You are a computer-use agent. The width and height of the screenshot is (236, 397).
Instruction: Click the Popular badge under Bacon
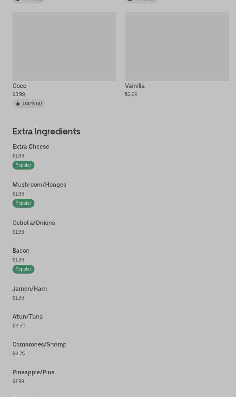23,269
